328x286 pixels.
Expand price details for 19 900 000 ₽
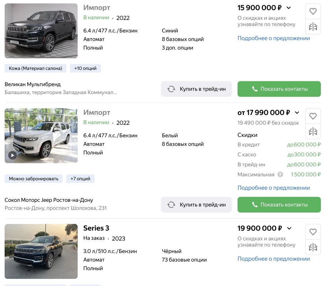(289, 228)
